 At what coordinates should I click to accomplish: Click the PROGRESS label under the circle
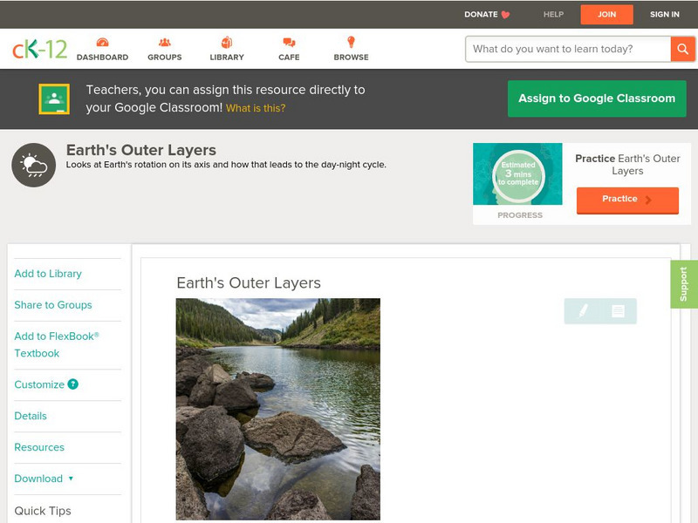pos(520,215)
